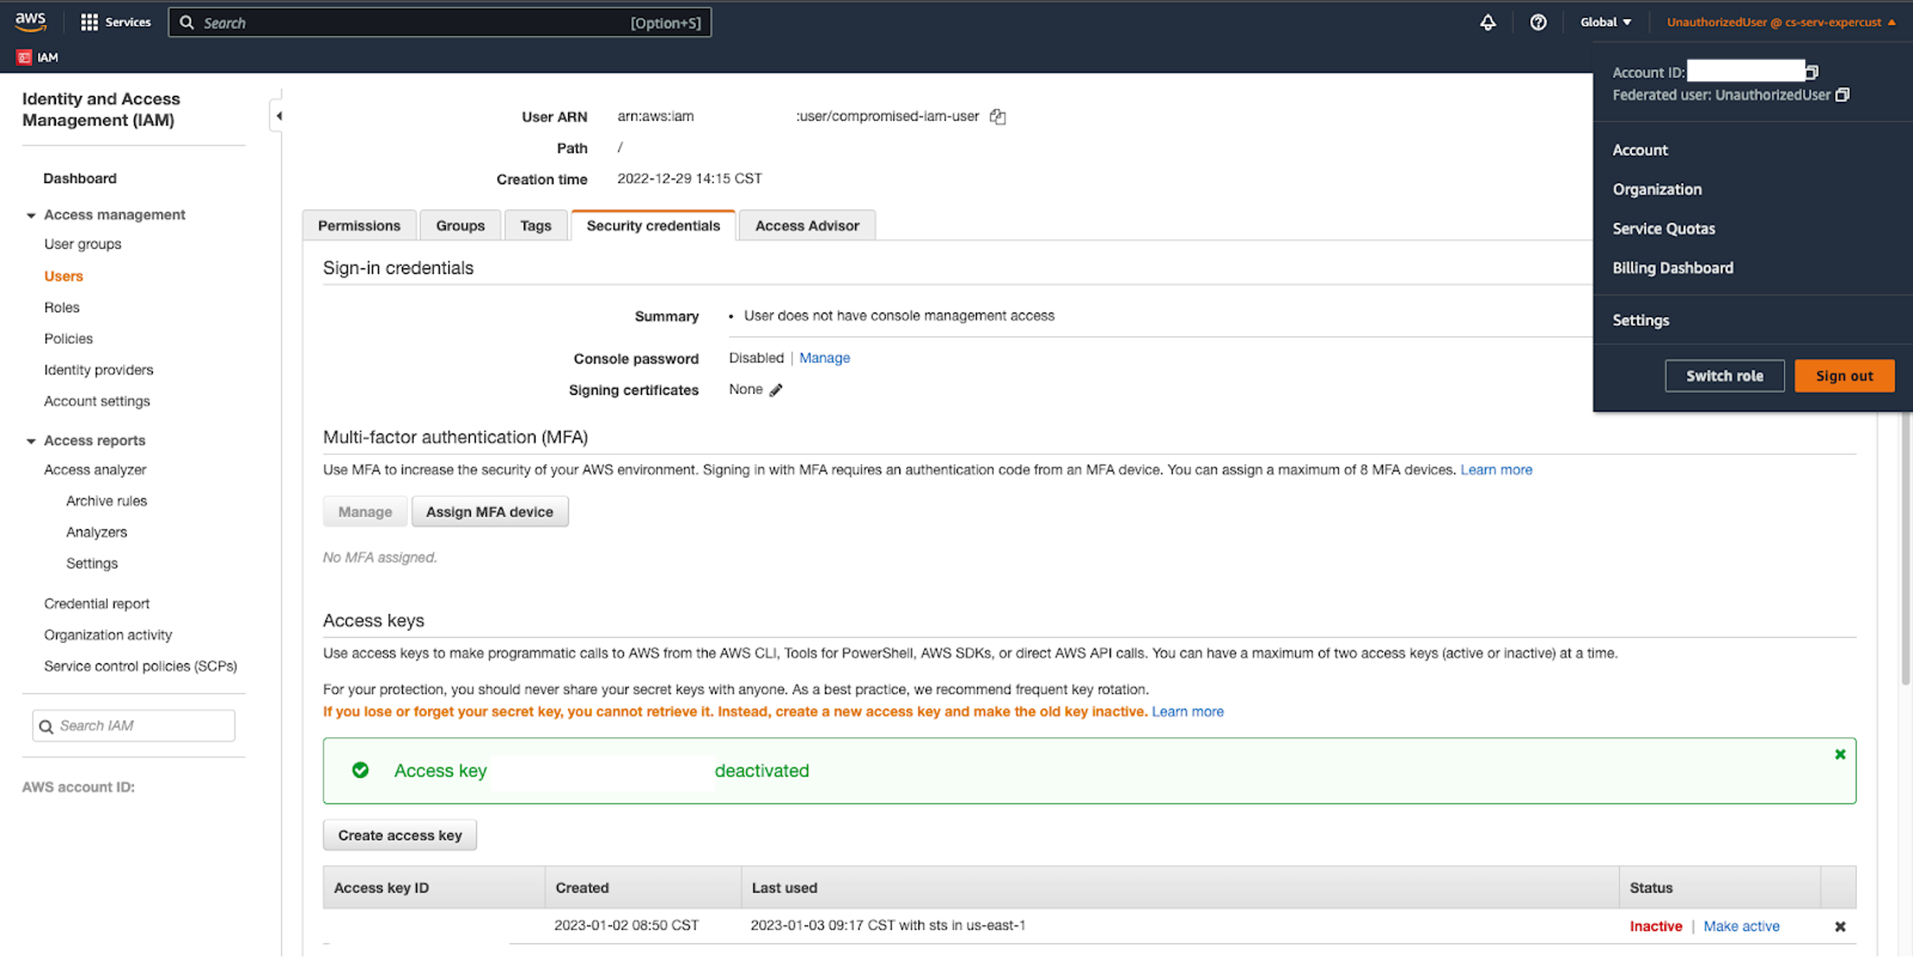The width and height of the screenshot is (1913, 957).
Task: Collapse the UnauthorizedUser account menu
Action: pyautogui.click(x=1780, y=22)
